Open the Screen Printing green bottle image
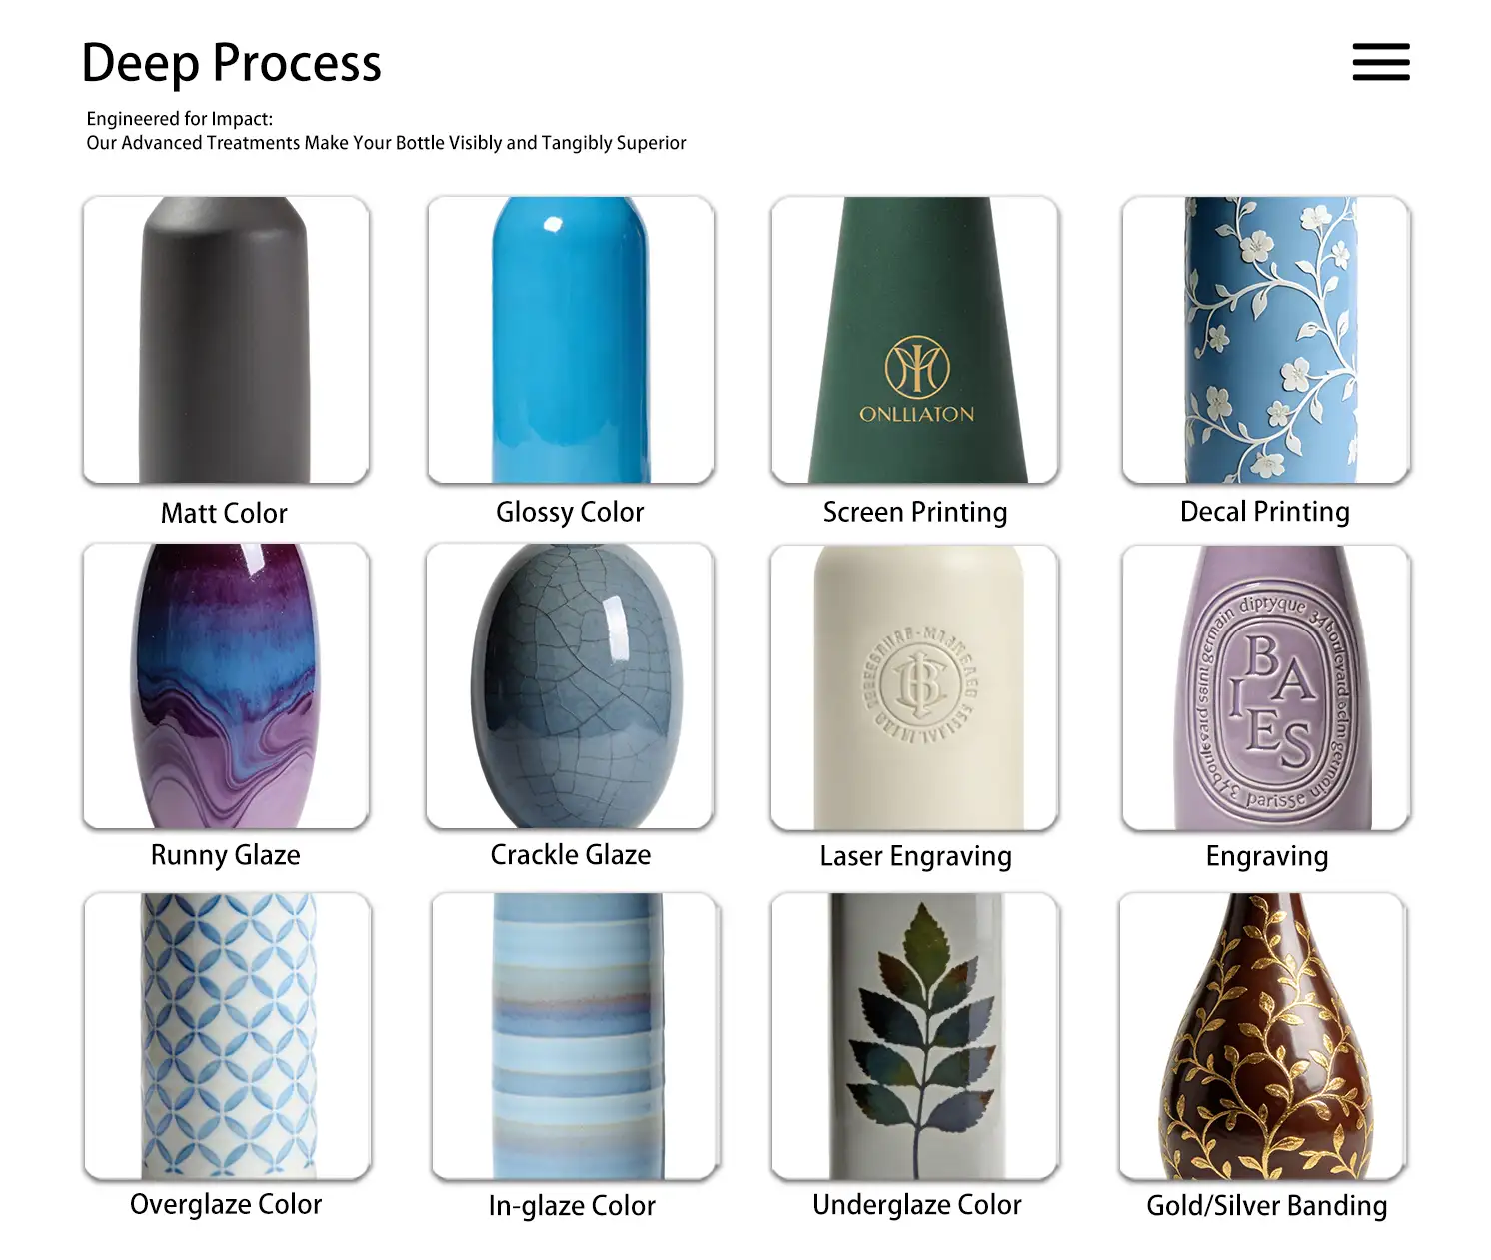Screen dimensions: 1491x1260 pyautogui.click(x=914, y=340)
